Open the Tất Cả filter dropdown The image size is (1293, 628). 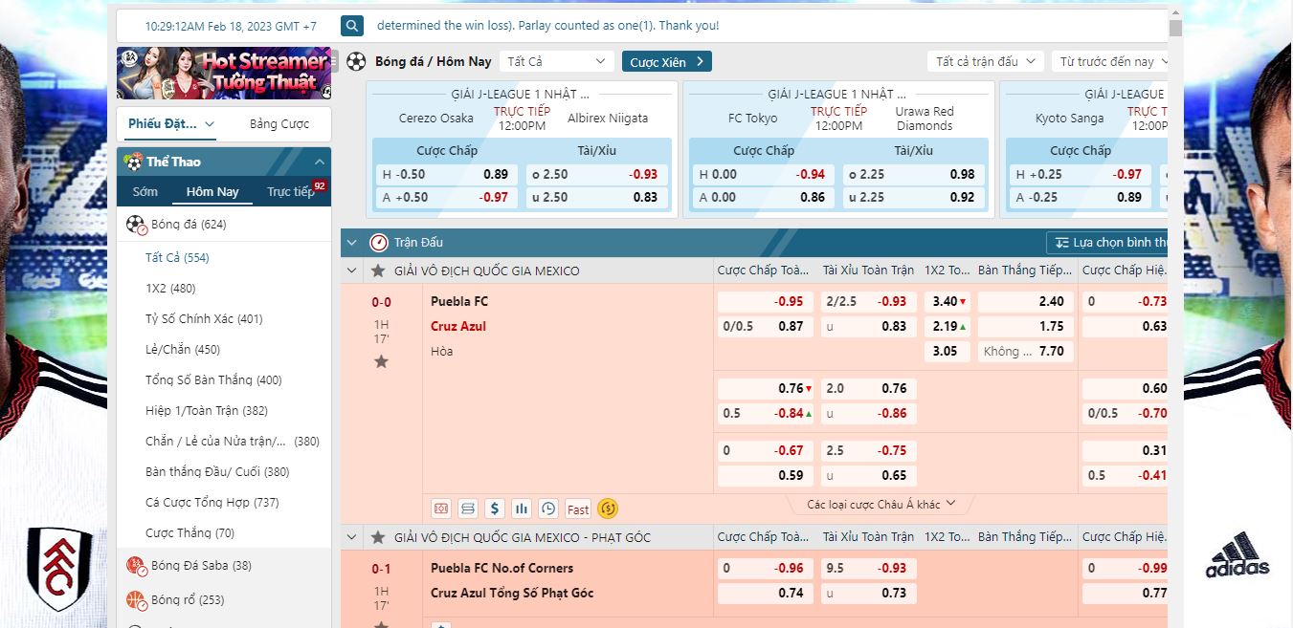(x=556, y=61)
